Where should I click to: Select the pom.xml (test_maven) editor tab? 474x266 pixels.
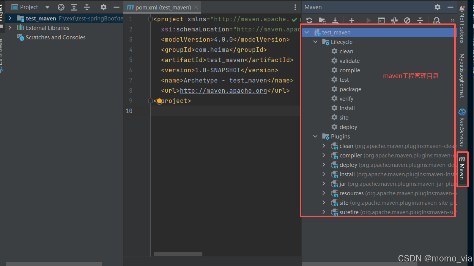tap(163, 7)
